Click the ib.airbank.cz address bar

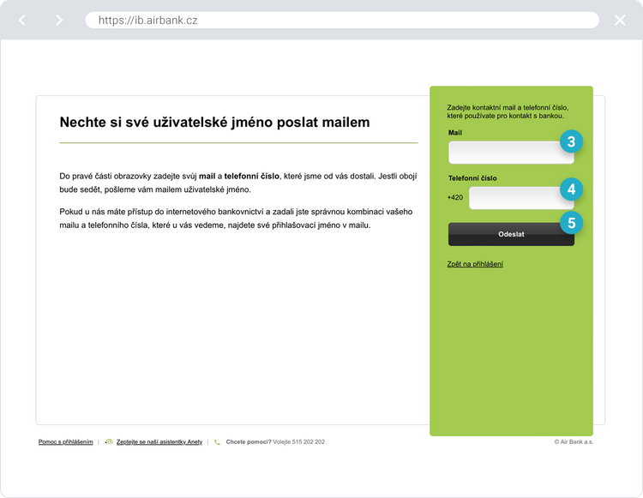(341, 20)
